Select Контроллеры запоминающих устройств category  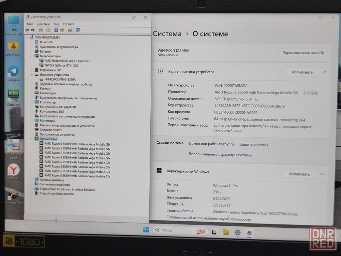67,117
